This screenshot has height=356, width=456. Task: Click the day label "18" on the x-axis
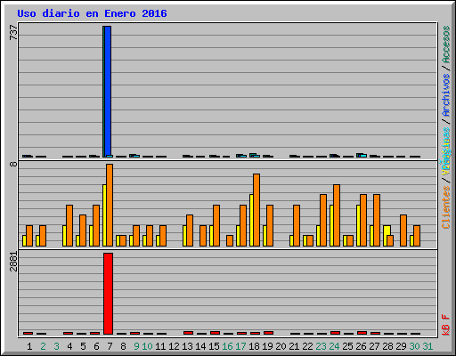pyautogui.click(x=254, y=346)
